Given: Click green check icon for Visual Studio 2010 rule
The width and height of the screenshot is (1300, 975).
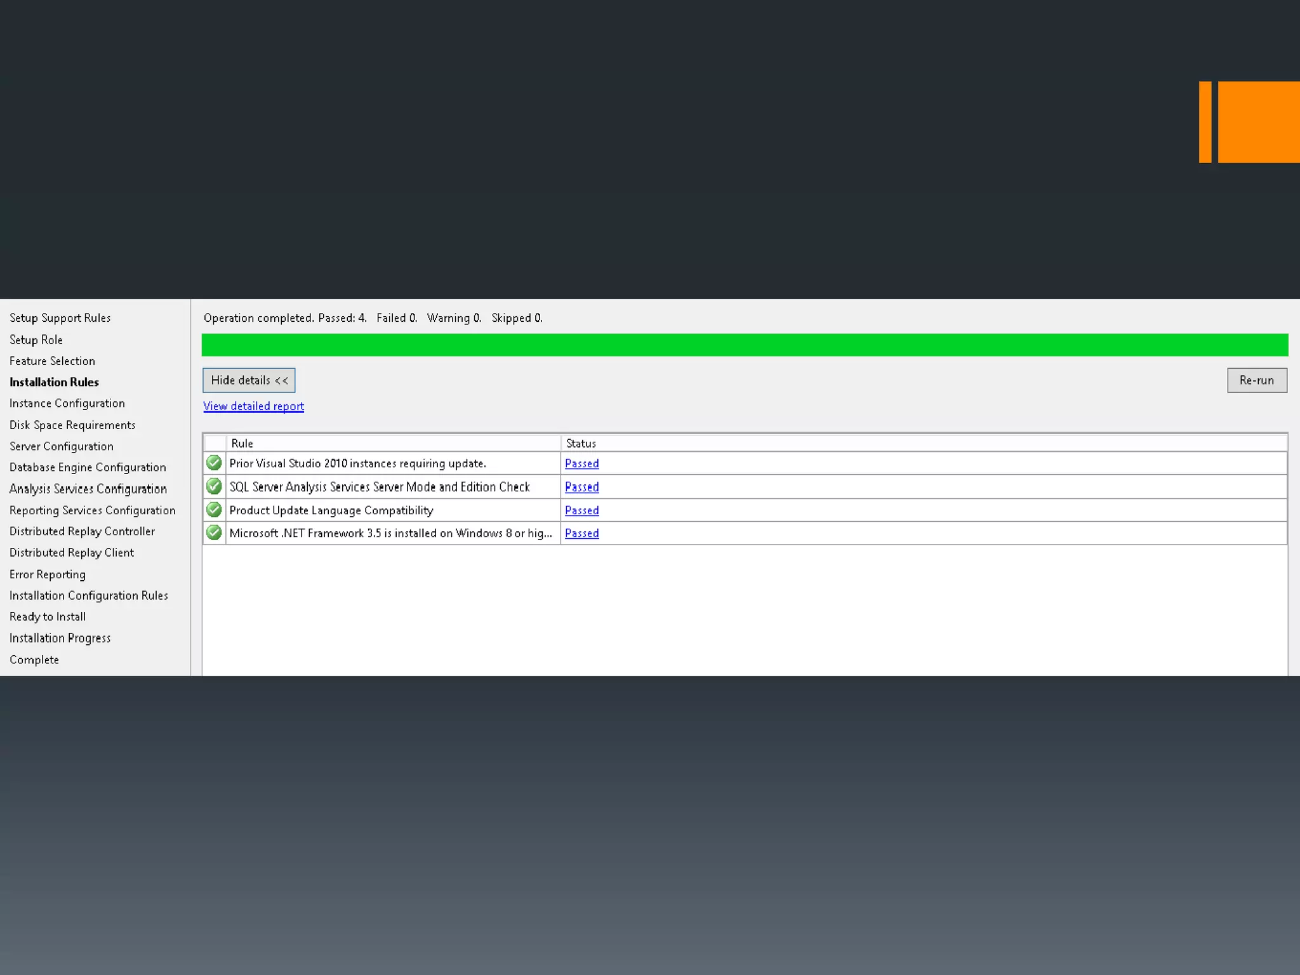Looking at the screenshot, I should click(x=214, y=463).
